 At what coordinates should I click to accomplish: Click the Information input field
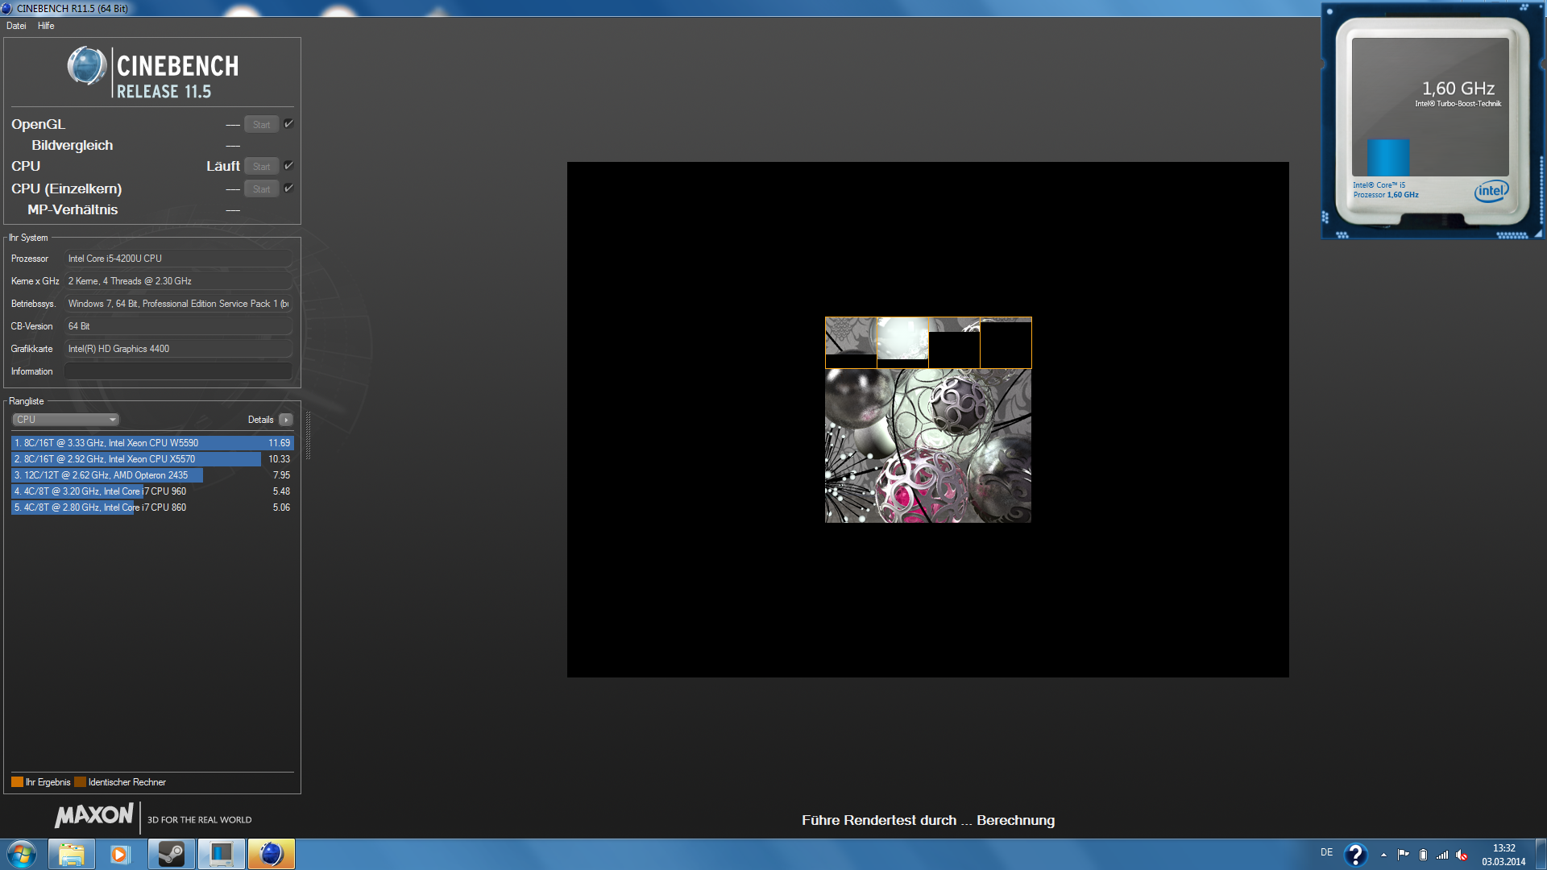(178, 371)
